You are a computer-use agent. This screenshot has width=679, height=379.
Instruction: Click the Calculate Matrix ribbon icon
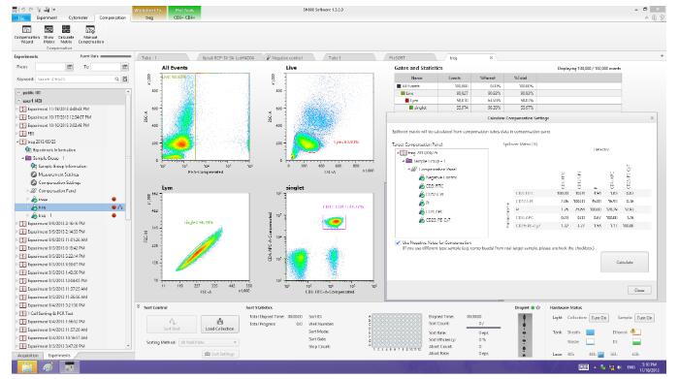coord(66,34)
